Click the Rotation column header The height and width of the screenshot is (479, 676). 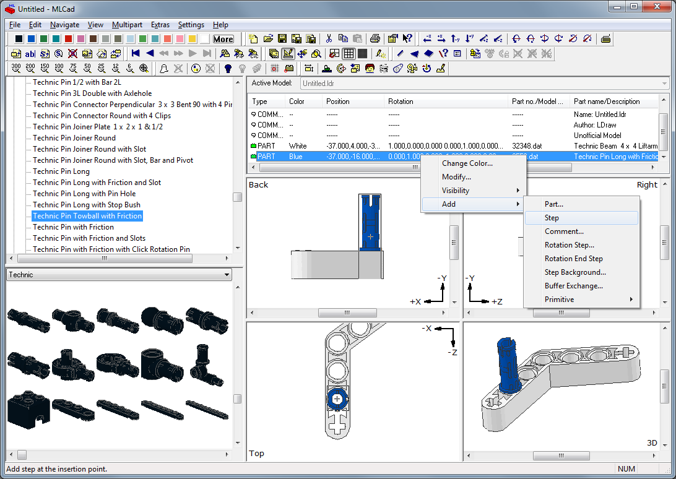(446, 101)
